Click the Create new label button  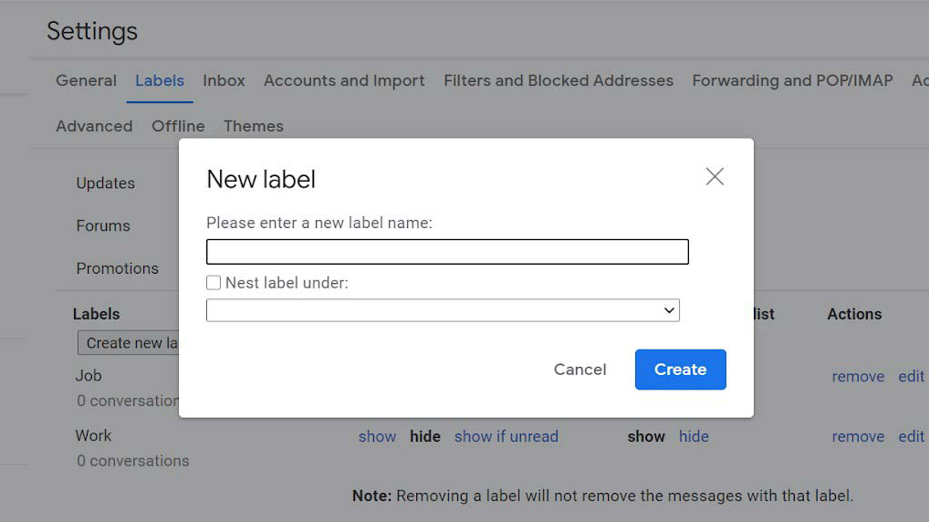click(x=128, y=343)
